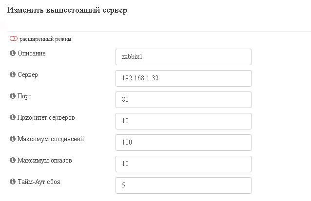Focus the Описание field containing zabbix1
Viewport: 311px width, 201px height.
pos(183,57)
